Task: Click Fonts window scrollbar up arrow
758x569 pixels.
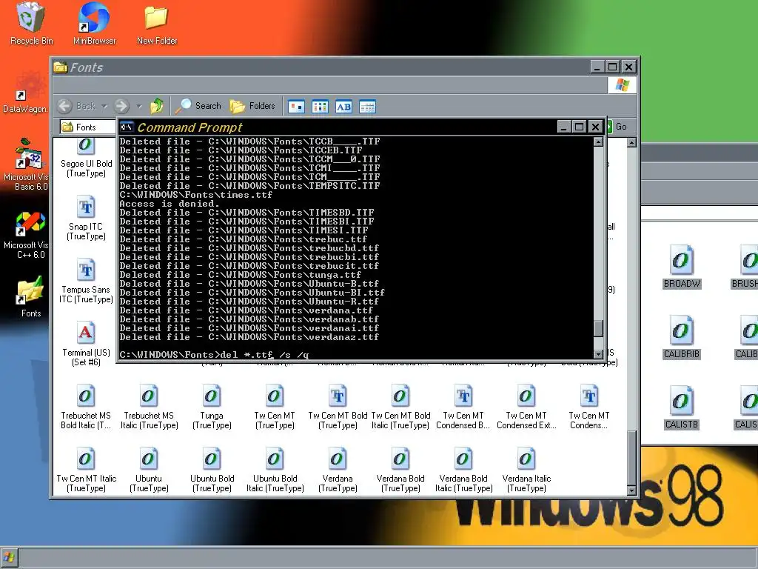Action: (631, 143)
